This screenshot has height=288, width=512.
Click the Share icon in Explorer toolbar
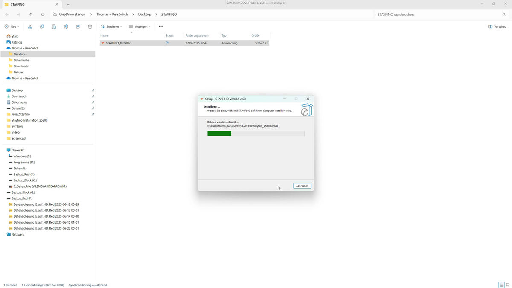point(78,26)
